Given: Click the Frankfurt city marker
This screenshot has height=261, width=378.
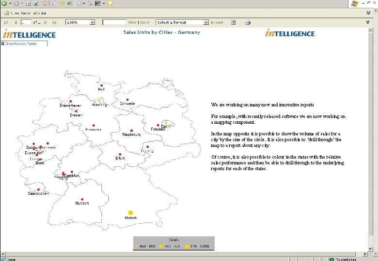Looking at the screenshot, I should pyautogui.click(x=72, y=172).
